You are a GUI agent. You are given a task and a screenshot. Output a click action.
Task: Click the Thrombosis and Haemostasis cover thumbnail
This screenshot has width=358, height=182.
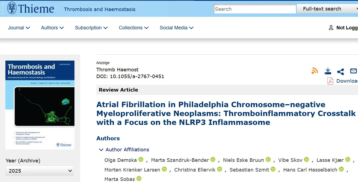[x=40, y=104]
